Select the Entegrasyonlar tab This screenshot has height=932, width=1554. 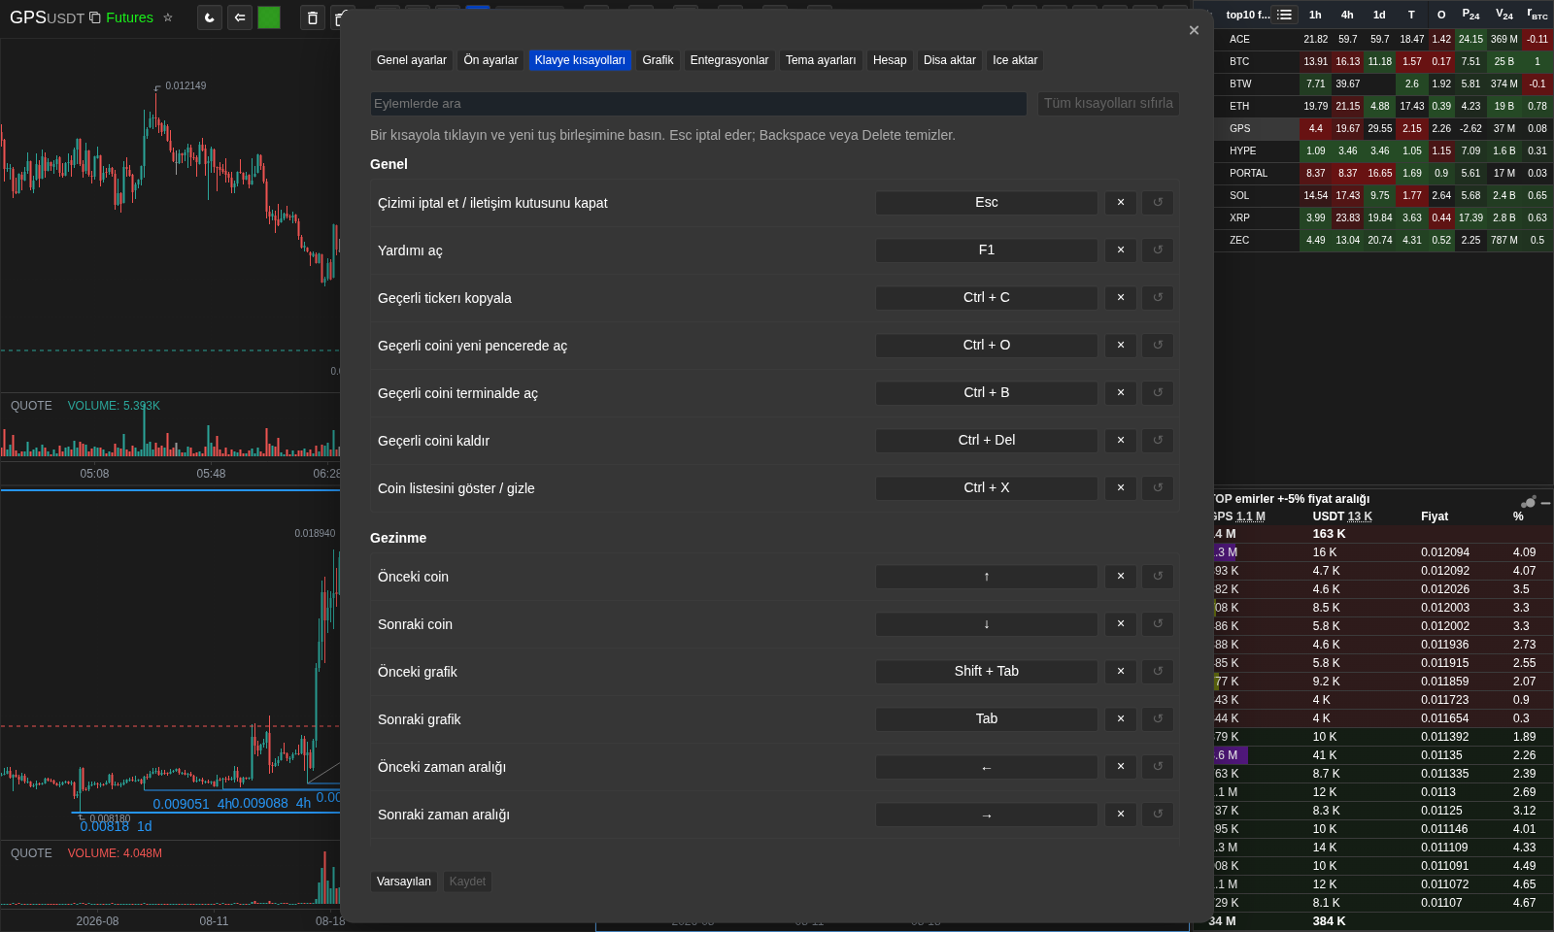click(729, 60)
